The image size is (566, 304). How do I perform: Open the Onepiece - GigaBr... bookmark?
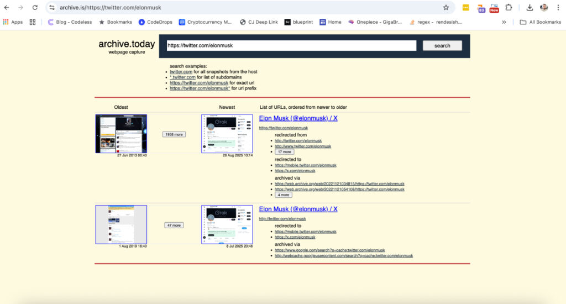[375, 22]
